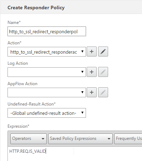Expand the Log Action dropdown
Image resolution: width=142 pixels, height=161 pixels.
tap(47, 72)
